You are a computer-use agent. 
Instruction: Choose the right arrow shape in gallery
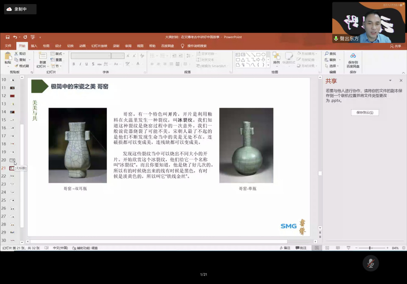point(258,59)
